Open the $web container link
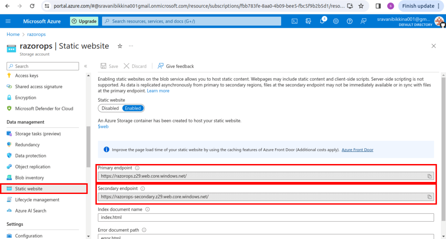 103,126
